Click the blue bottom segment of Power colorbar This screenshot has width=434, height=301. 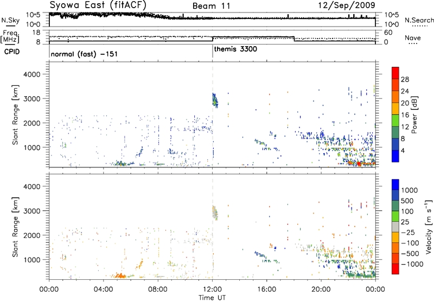click(395, 156)
